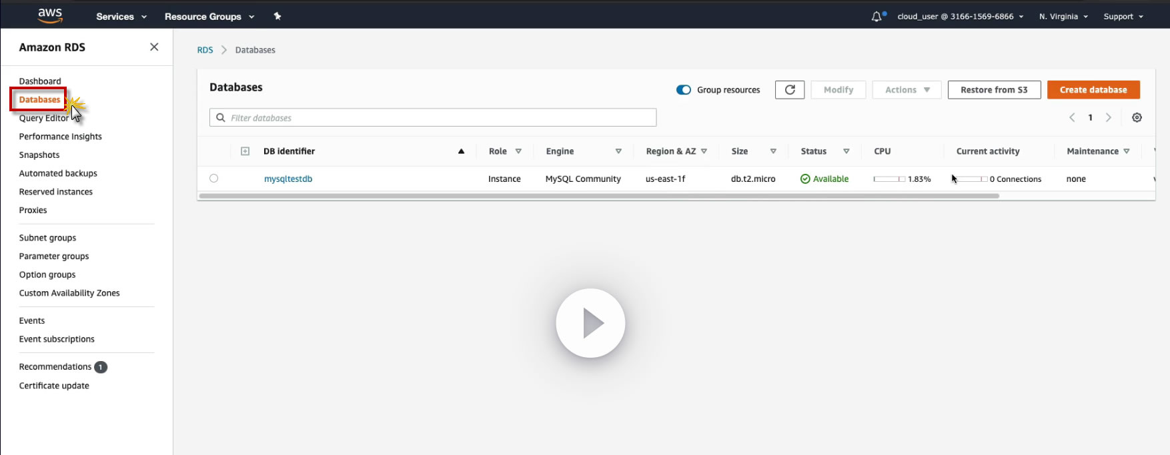
Task: Click the 1.83% CPU value
Action: [x=919, y=179]
